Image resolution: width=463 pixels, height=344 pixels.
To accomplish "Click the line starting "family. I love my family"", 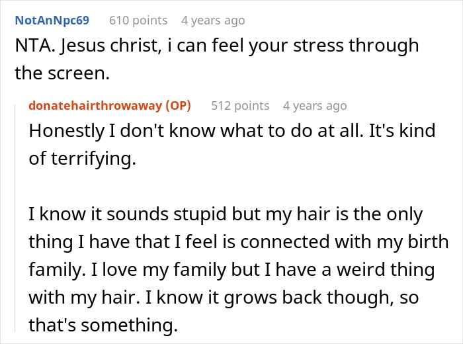I will tap(232, 271).
